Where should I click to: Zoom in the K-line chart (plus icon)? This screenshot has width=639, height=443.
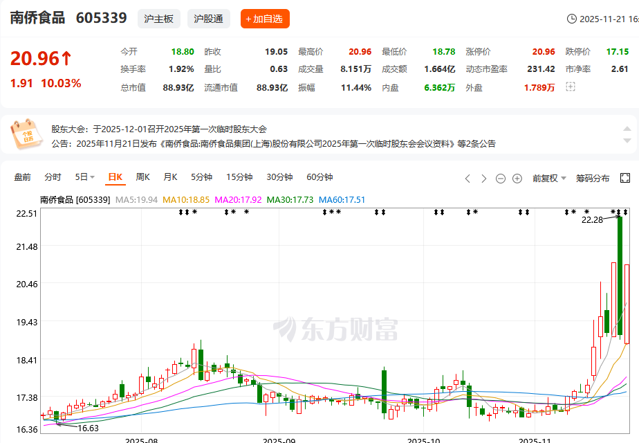point(517,179)
